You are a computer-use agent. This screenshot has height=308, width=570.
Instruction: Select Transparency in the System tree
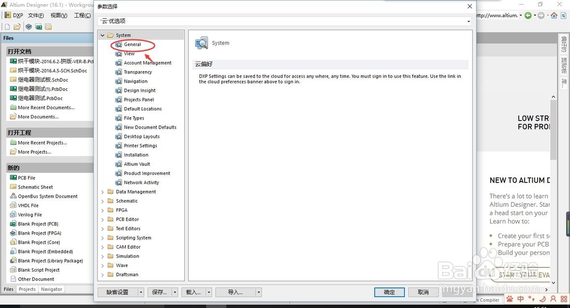click(137, 72)
